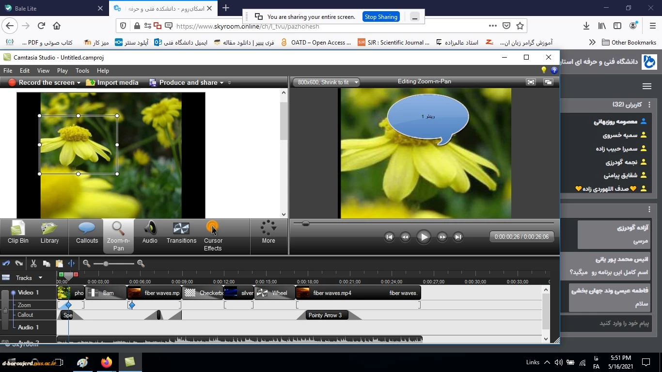
Task: Undo the last timeline action
Action: coord(6,263)
